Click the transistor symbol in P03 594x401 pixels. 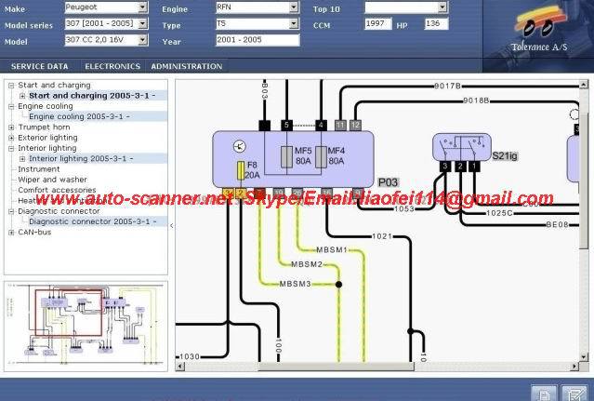pos(240,146)
